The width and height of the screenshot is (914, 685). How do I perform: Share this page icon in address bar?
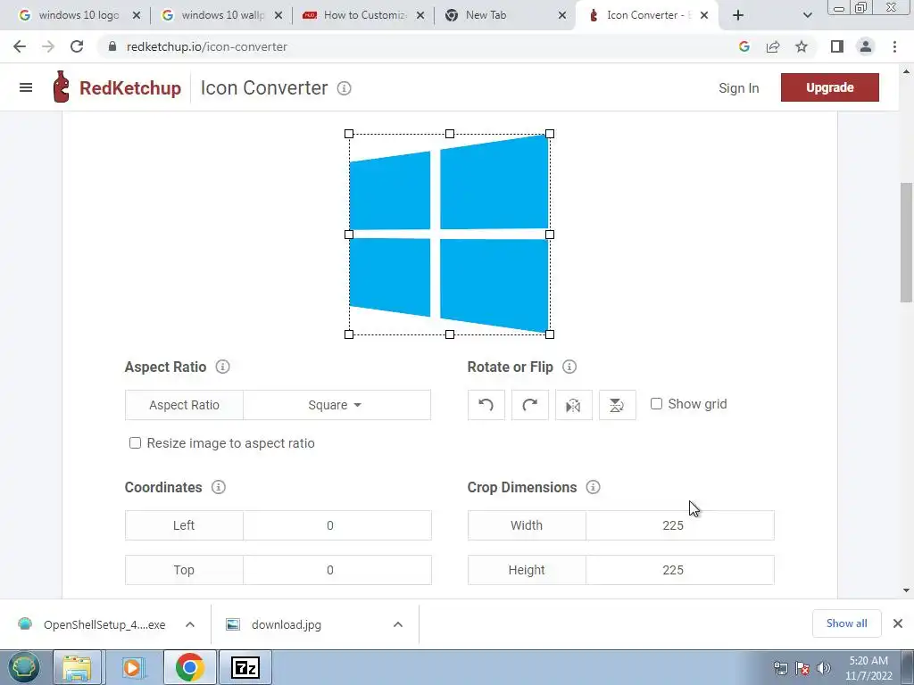pyautogui.click(x=773, y=46)
